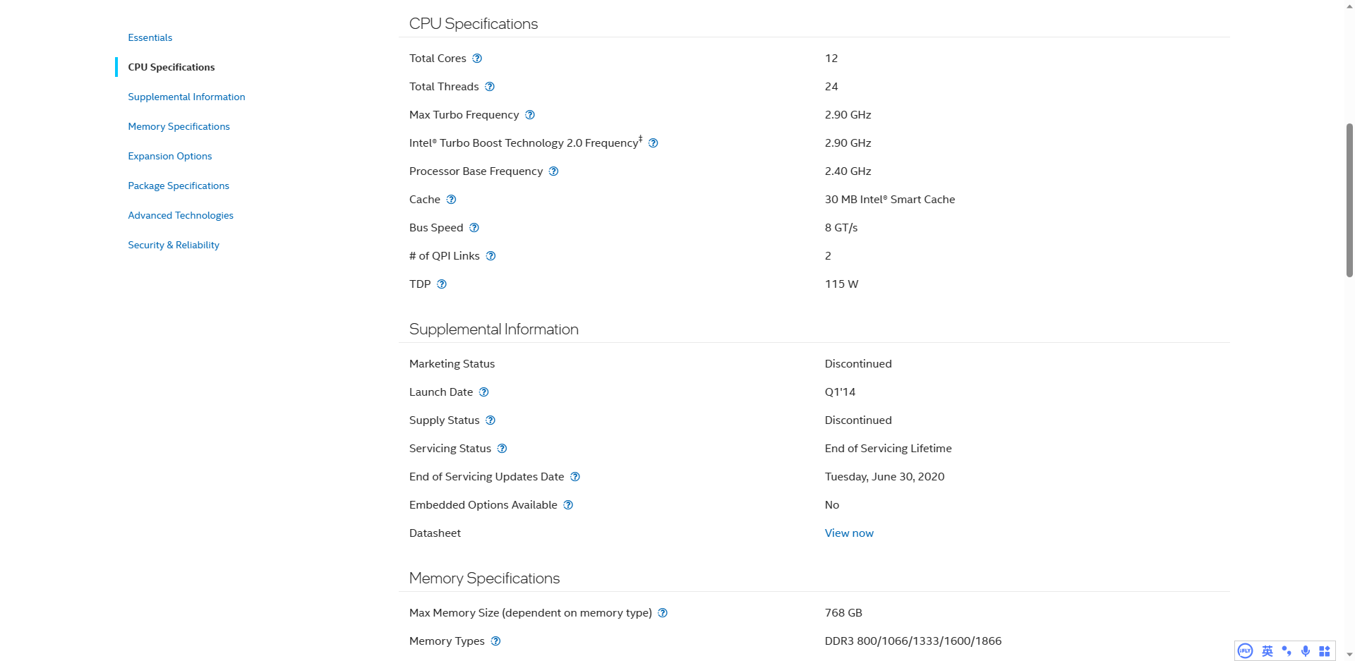The width and height of the screenshot is (1355, 661).
Task: Open the help icon beside Total Cores
Action: (477, 59)
